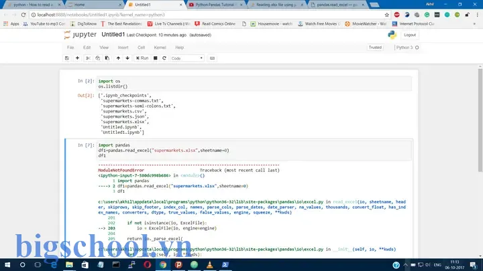483x271 pixels.
Task: Click the ModuleNotFoundError text in traceback
Action: [121, 170]
